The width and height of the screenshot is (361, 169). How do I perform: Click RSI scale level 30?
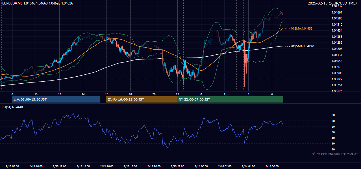coord(333,144)
